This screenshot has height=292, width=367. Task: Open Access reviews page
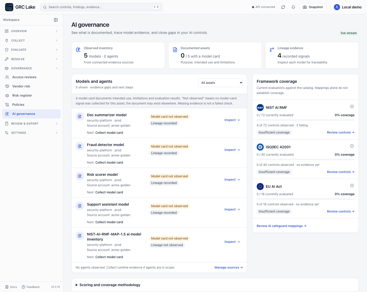pyautogui.click(x=31, y=77)
